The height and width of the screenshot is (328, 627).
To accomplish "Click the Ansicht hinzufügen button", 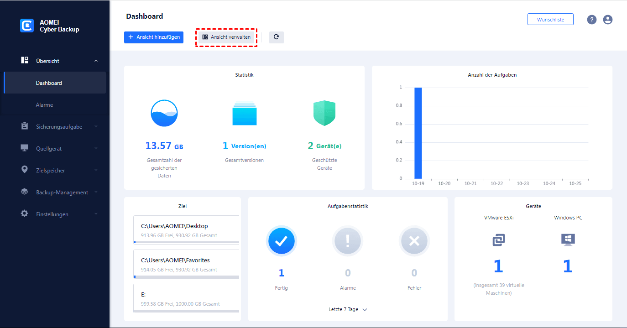I will coord(154,37).
